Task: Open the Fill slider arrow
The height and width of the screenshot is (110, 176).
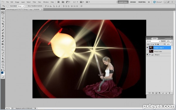Action: click(171, 44)
